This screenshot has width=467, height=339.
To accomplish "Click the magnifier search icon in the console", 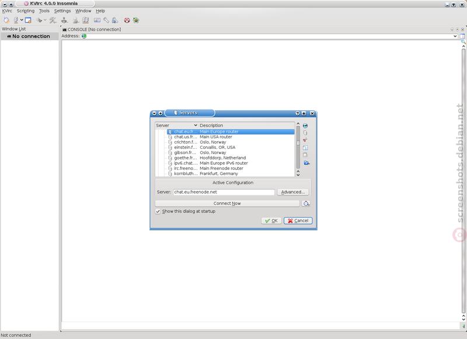I will [463, 42].
